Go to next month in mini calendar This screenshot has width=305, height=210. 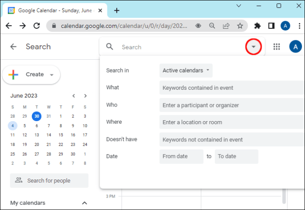85,95
